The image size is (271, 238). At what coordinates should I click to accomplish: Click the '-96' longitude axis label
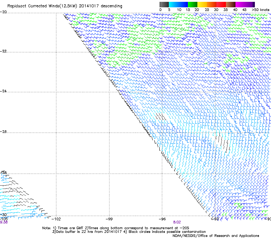(162, 219)
